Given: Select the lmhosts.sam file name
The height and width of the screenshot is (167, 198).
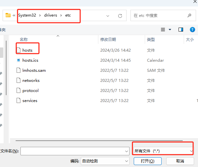Looking at the screenshot, I should click(34, 71).
